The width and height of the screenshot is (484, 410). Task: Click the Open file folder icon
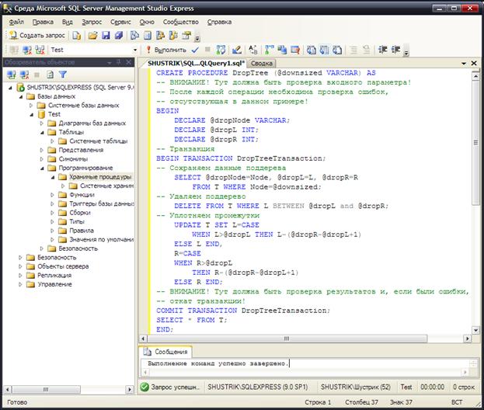click(x=93, y=36)
